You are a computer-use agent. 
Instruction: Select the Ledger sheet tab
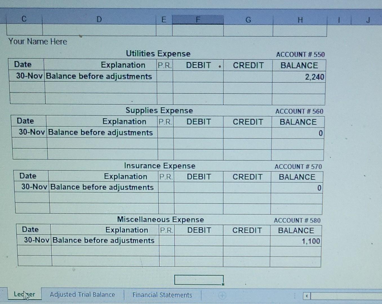25,294
